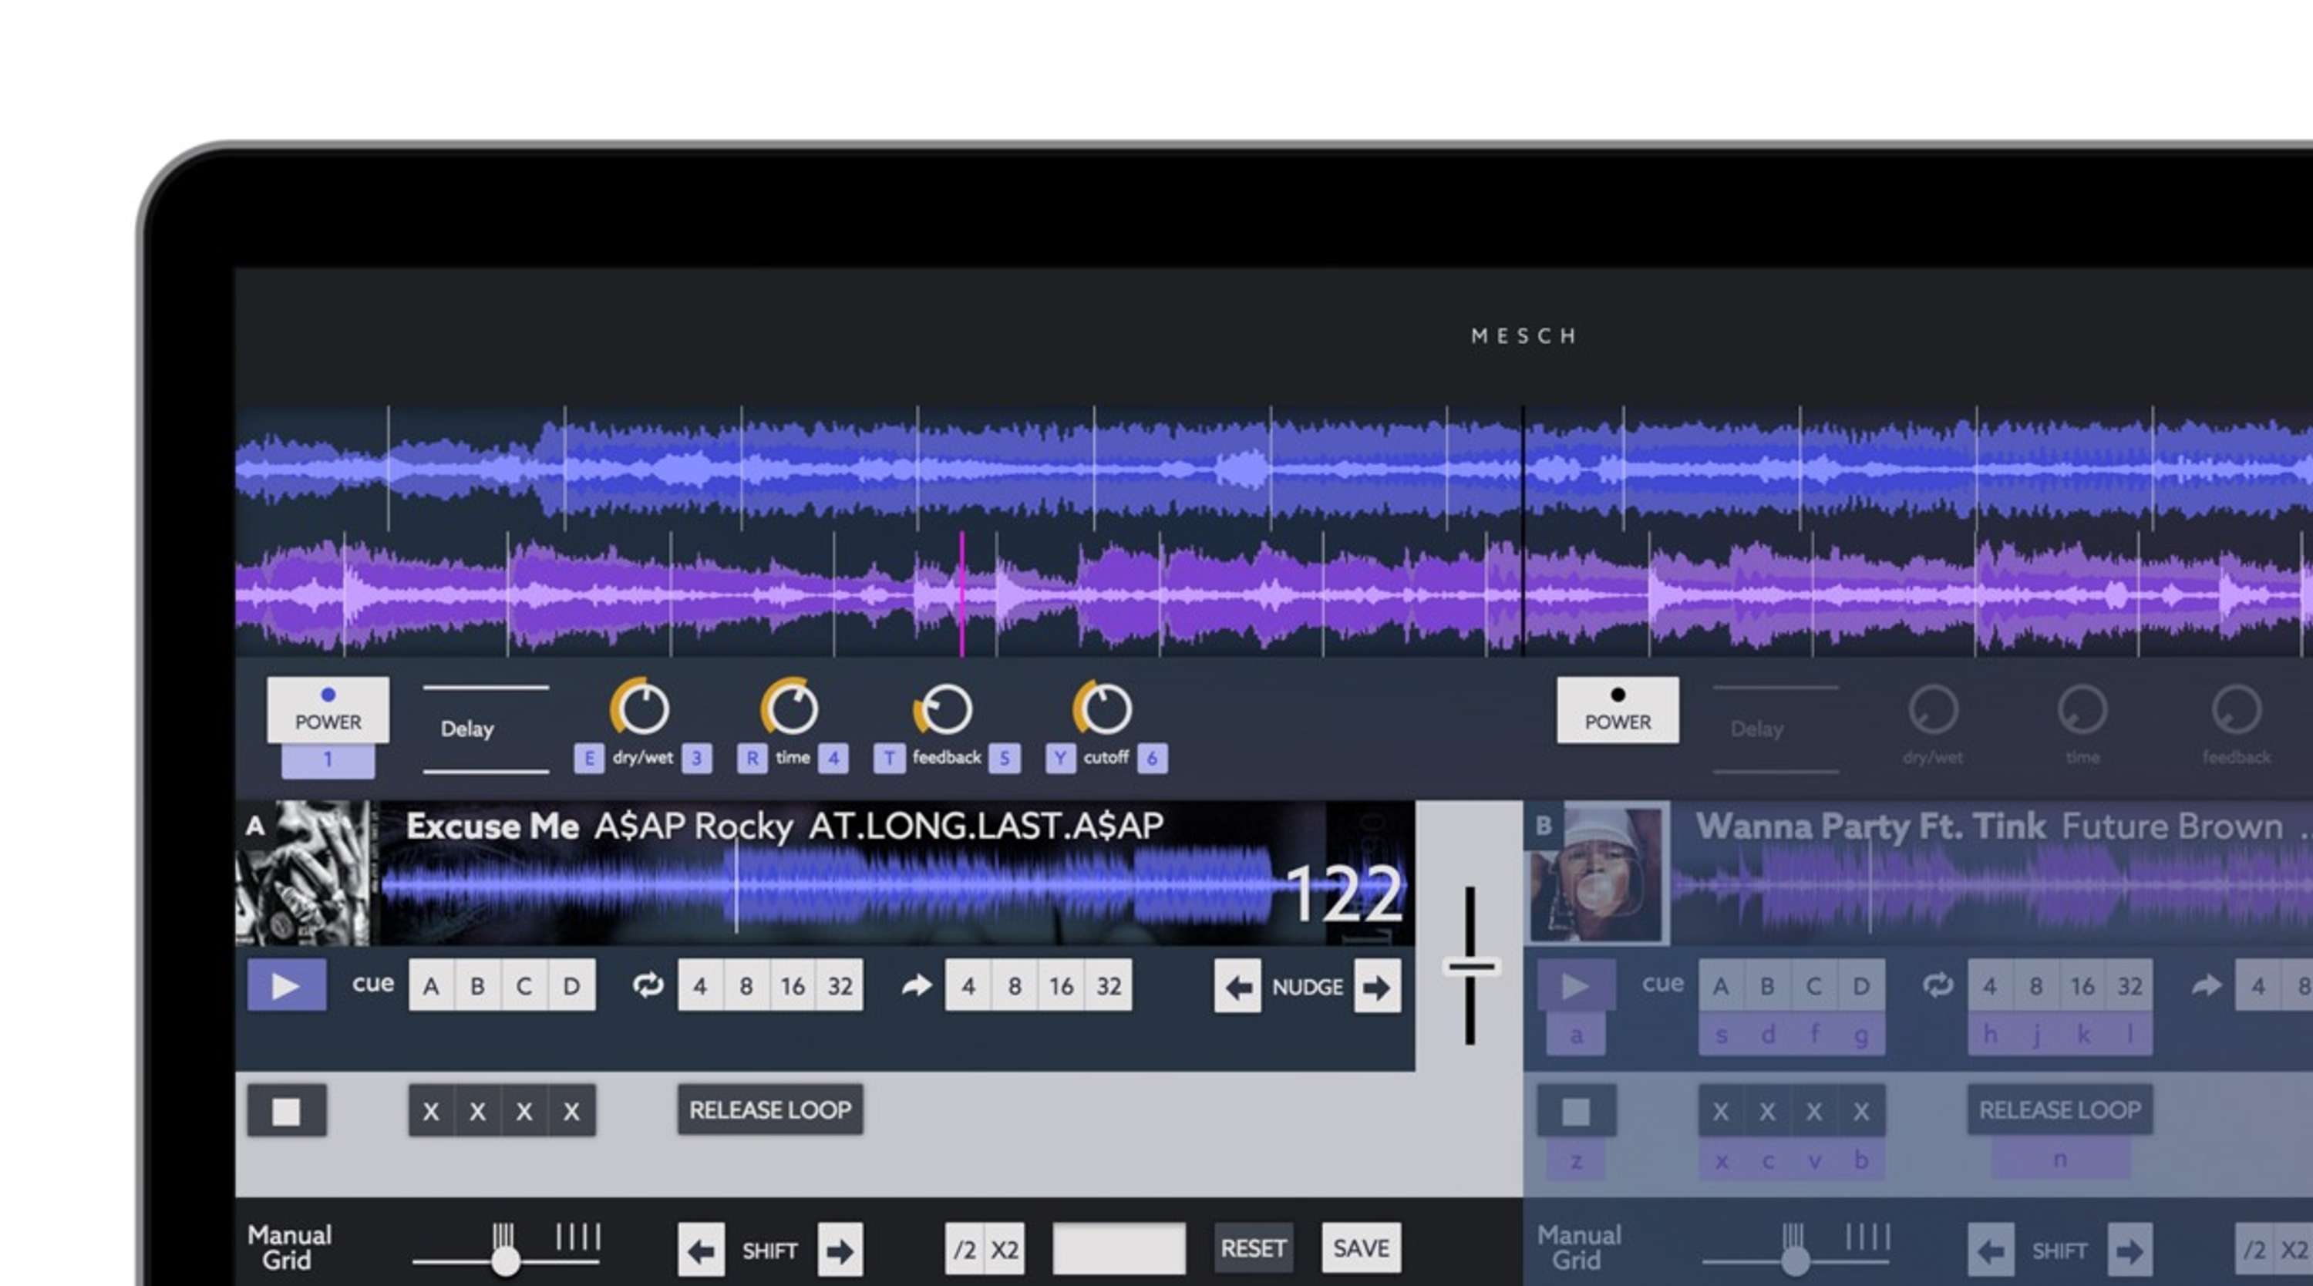Click the loop icon on deck B
The image size is (2313, 1286).
1937,985
